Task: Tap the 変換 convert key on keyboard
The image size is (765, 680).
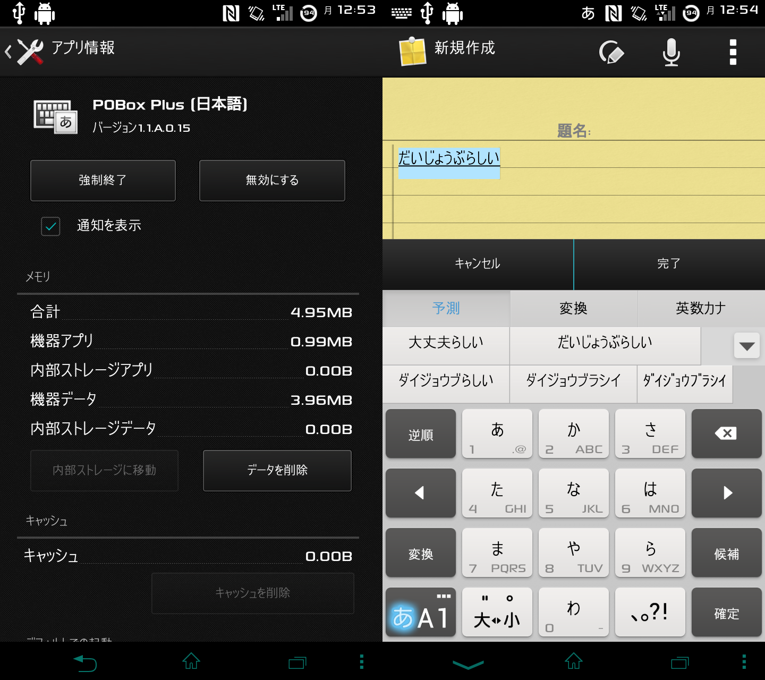Action: [421, 552]
